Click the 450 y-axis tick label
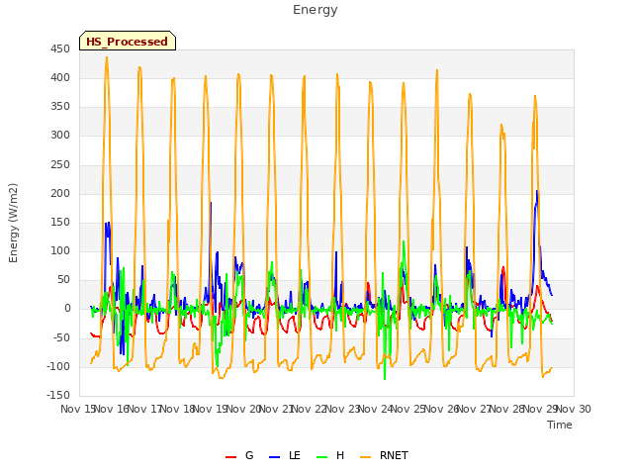 [60, 48]
